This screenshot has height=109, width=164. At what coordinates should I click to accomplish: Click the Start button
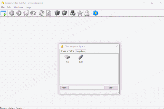pyautogui.click(x=111, y=88)
